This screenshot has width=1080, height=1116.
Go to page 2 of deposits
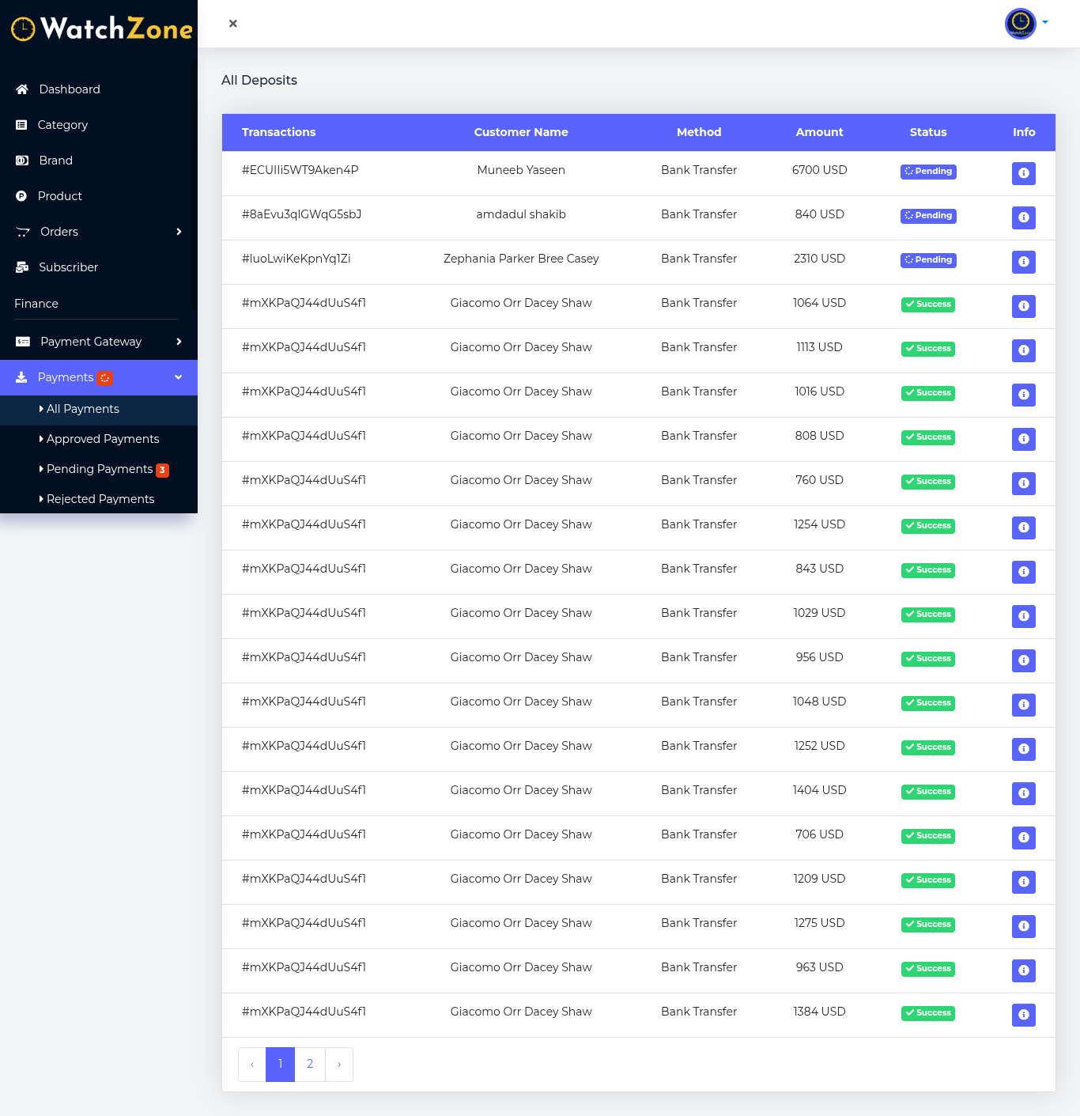tap(310, 1064)
